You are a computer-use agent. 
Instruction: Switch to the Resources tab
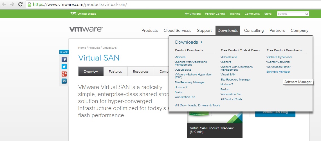tap(141, 71)
